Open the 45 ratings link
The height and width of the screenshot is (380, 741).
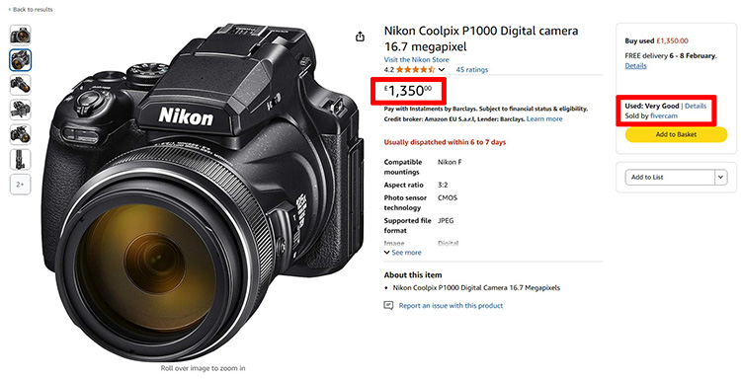pos(472,69)
